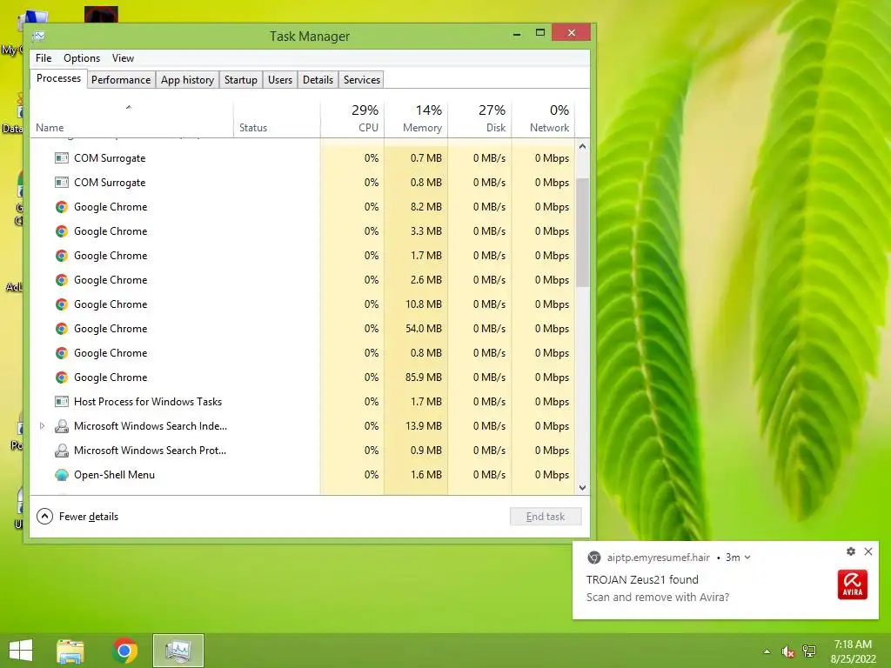Click the COM Surrogate icon with 0.7 MB
This screenshot has width=891, height=668.
62,158
